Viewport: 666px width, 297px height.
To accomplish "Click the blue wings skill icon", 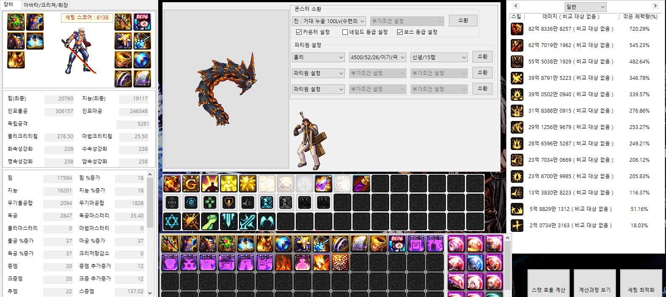I will (x=266, y=221).
